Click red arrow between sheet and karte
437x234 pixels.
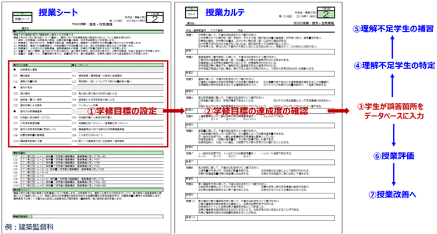point(174,111)
